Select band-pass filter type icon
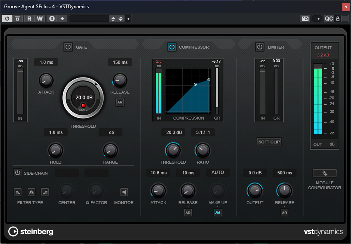The width and height of the screenshot is (351, 244). (31, 192)
